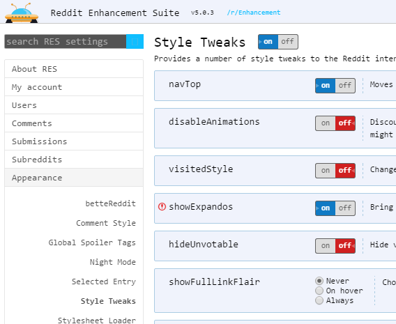Select the Always radio option

[x=319, y=300]
